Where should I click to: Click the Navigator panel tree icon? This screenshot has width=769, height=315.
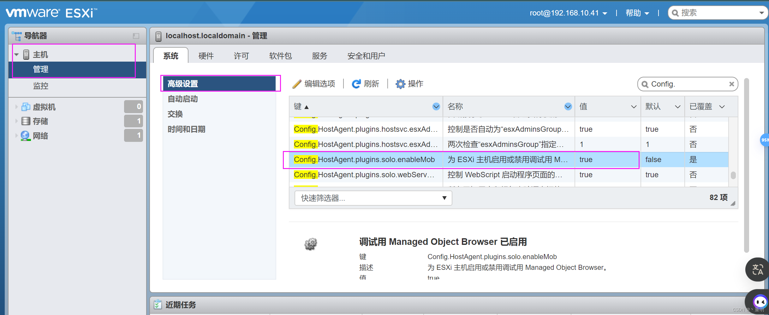[x=16, y=36]
